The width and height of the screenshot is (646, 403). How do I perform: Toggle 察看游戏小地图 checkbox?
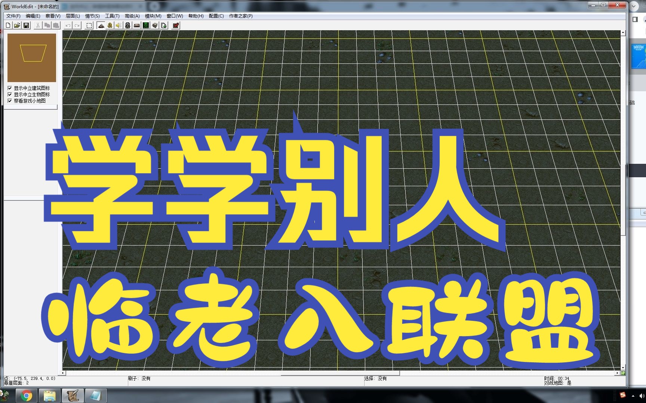(10, 101)
